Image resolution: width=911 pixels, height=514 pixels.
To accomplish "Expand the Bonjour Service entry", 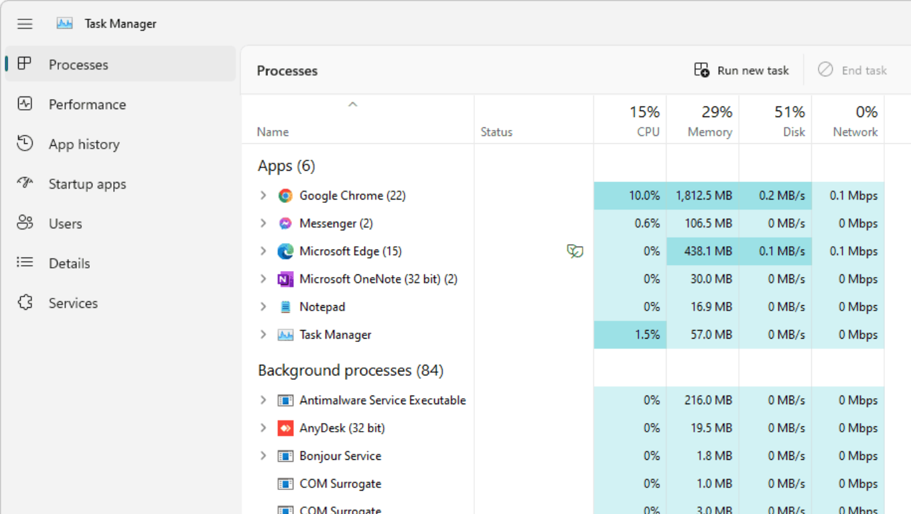I will pos(263,456).
